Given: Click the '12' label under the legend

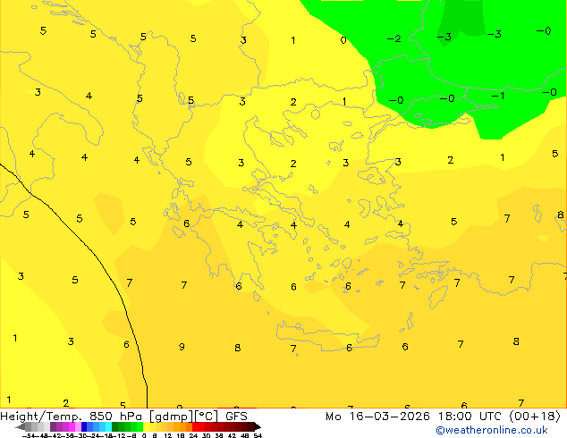Looking at the screenshot, I should click(x=167, y=435).
